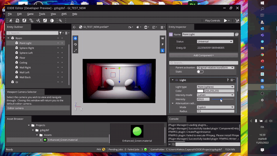Click the white light Color swatch
Screen dimensions: 277x156
tap(200, 91)
